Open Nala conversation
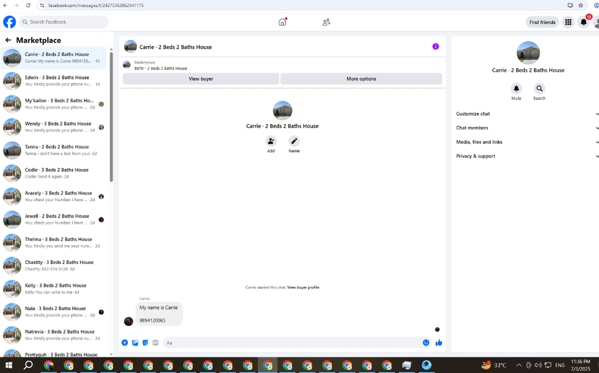599x373 pixels. click(x=54, y=312)
